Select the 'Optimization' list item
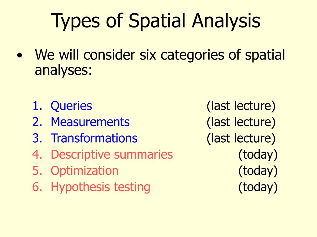The width and height of the screenshot is (317, 237). (x=85, y=171)
